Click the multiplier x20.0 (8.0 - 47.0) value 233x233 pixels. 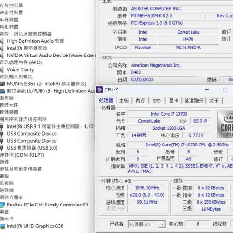click(147, 195)
